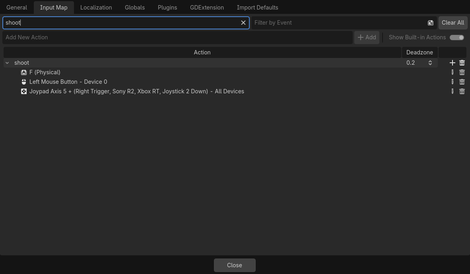
Task: Click the Clear All button
Action: 453,23
